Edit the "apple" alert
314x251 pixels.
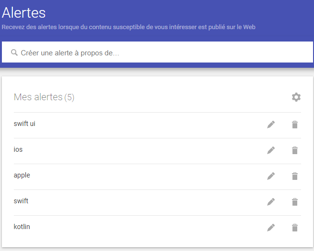point(271,176)
